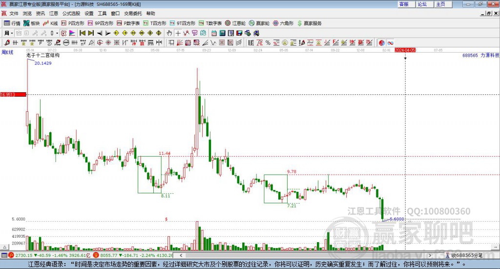The image size is (500, 269).
Task: Open the calculator icon
Action: [x=222, y=33]
